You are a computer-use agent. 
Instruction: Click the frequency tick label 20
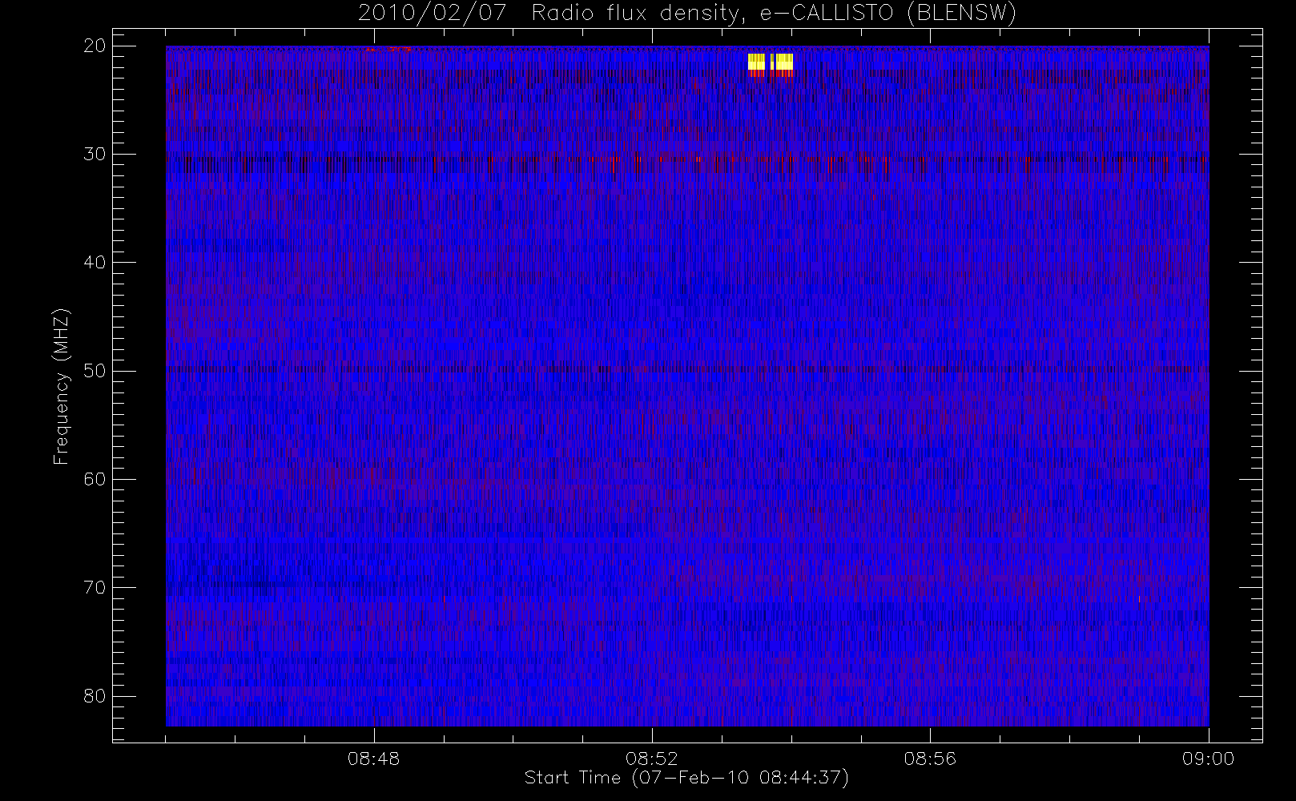[95, 46]
